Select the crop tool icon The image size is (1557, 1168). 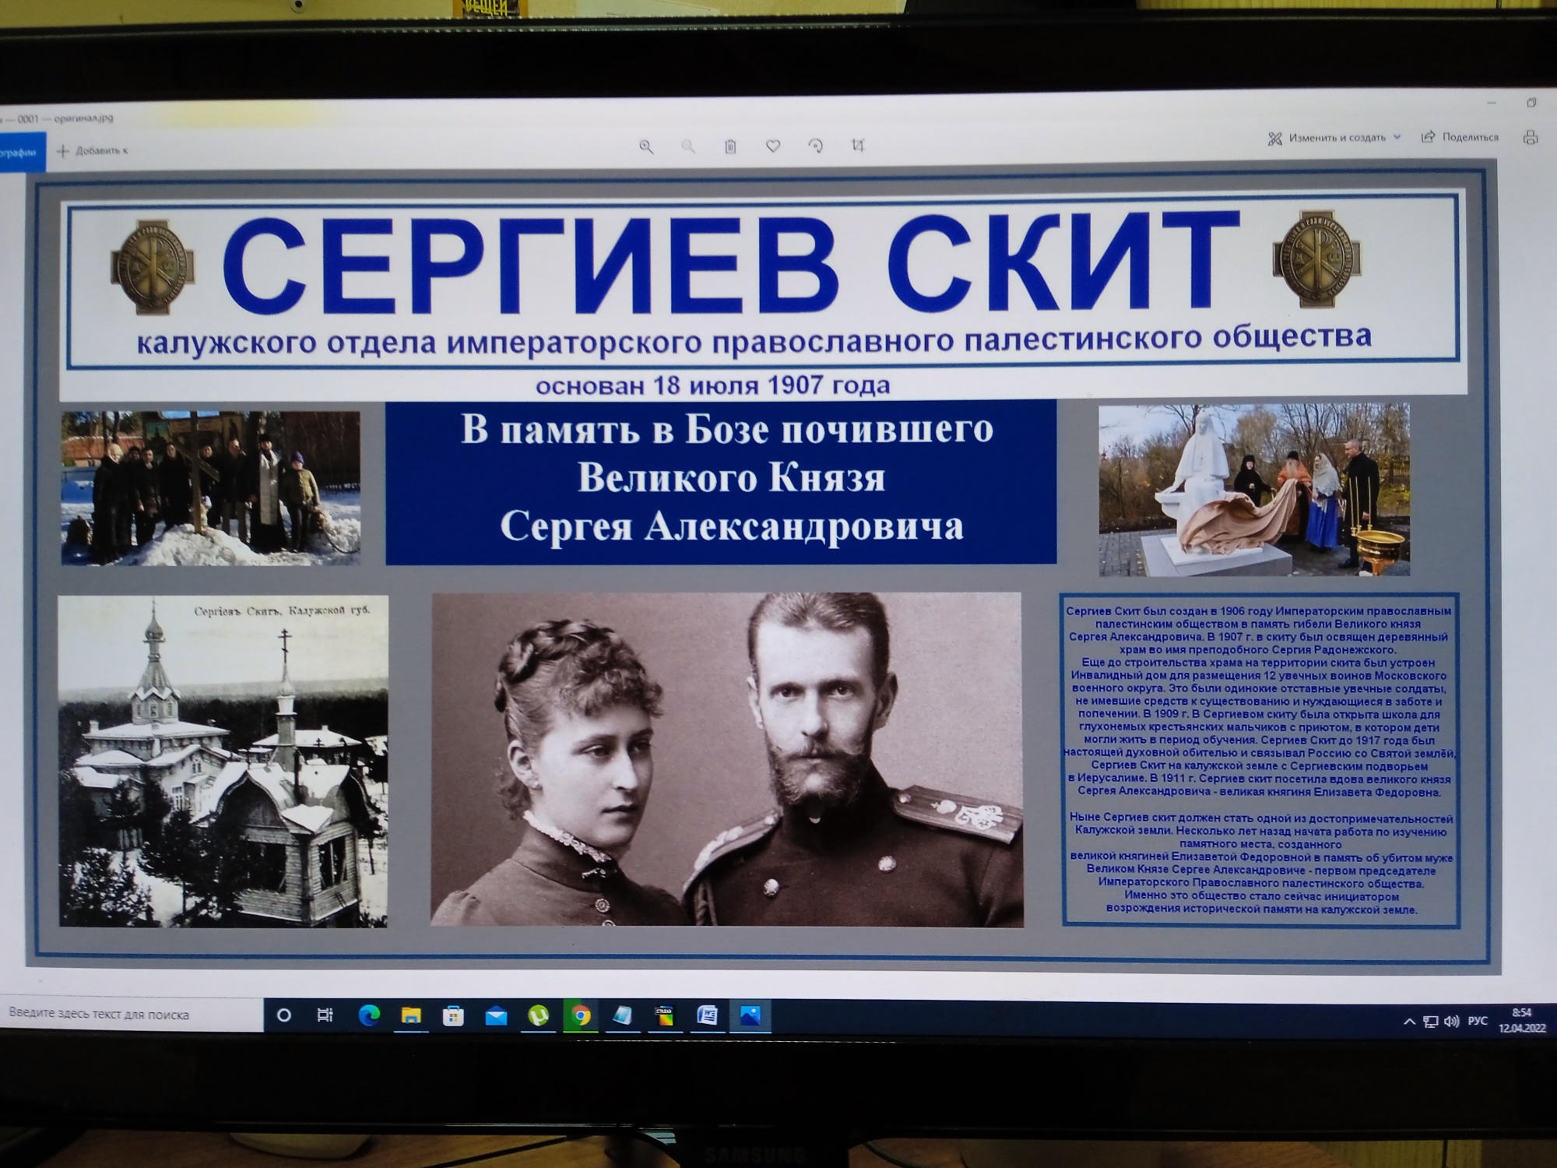(x=858, y=145)
